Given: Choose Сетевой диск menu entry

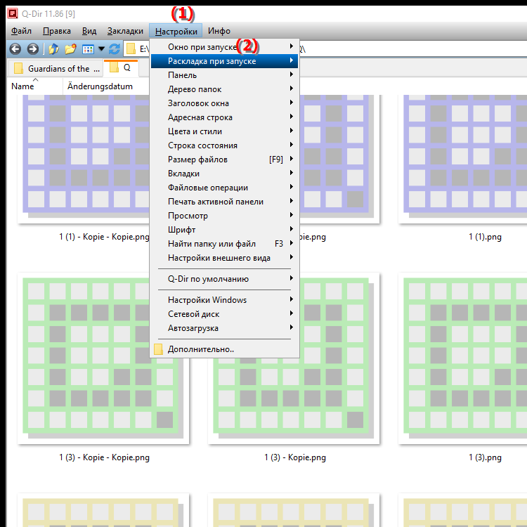Looking at the screenshot, I should coord(225,314).
